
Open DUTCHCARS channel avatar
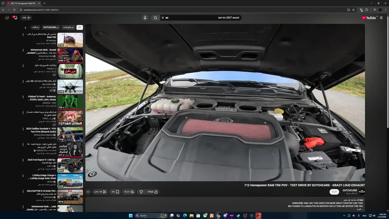pos(362,191)
